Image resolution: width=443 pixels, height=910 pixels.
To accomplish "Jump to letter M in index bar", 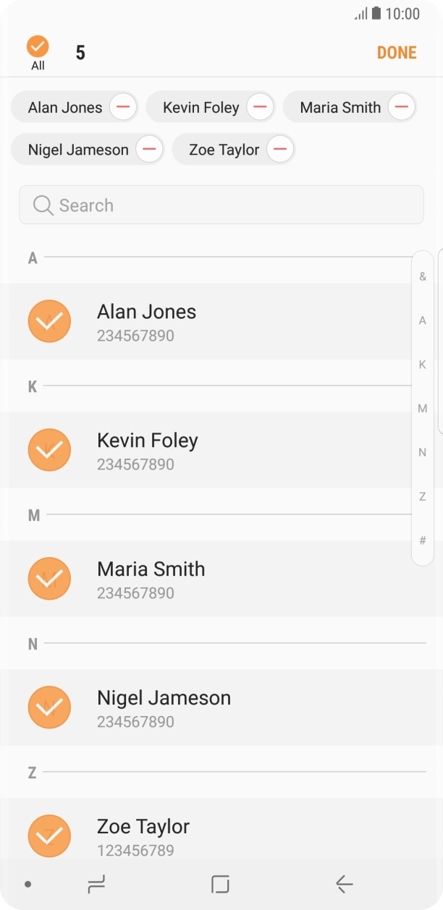I will (x=423, y=409).
